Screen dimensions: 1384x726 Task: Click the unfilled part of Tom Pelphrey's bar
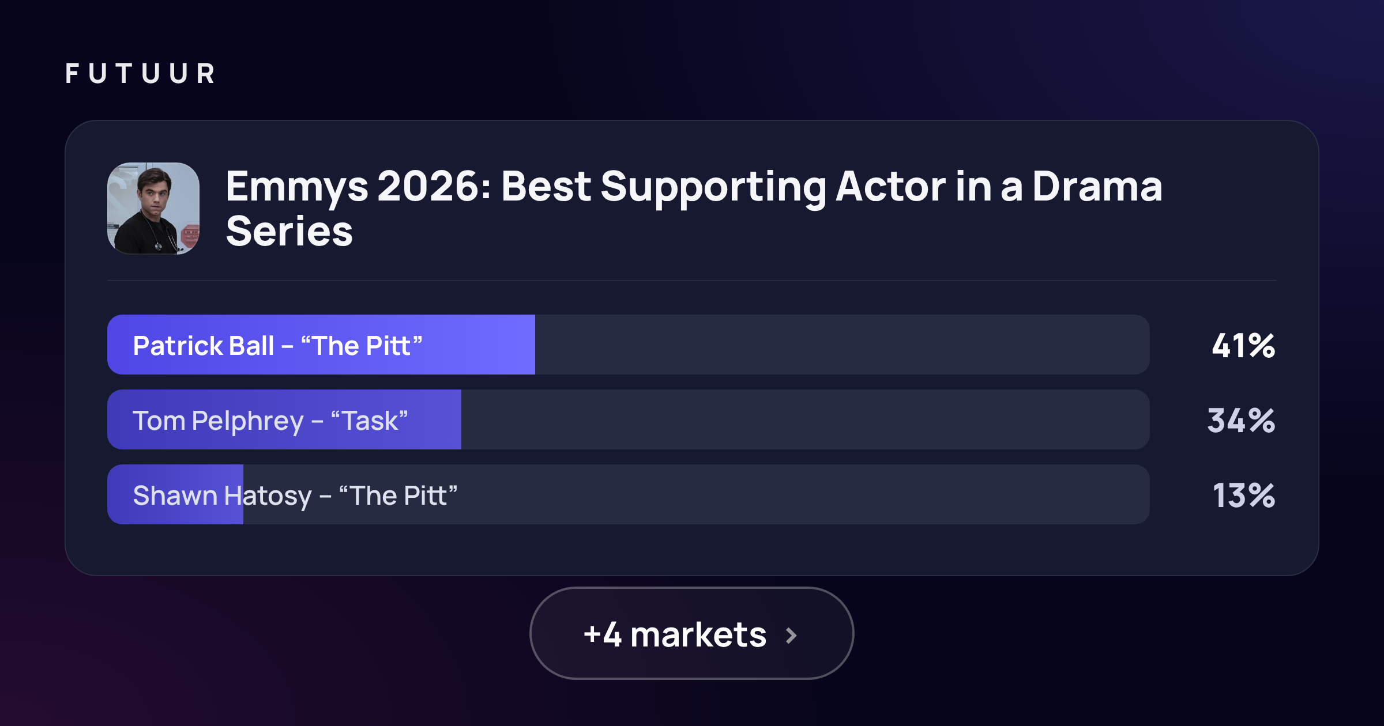pyautogui.click(x=806, y=419)
